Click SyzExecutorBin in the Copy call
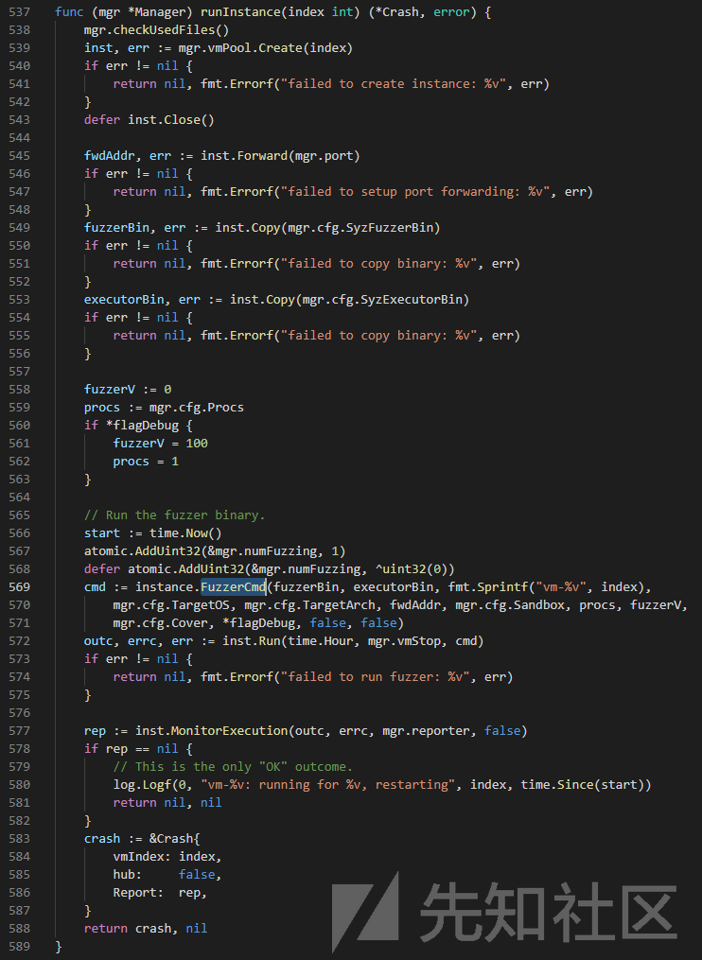The width and height of the screenshot is (702, 960). click(411, 299)
